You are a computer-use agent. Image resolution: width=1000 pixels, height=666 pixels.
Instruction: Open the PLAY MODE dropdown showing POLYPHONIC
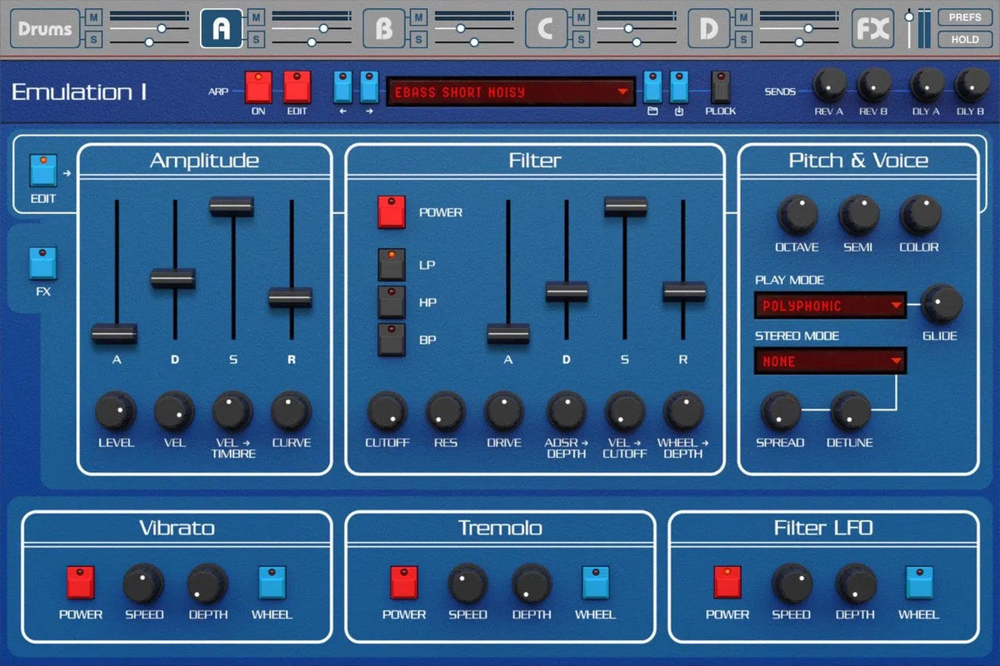tap(829, 306)
